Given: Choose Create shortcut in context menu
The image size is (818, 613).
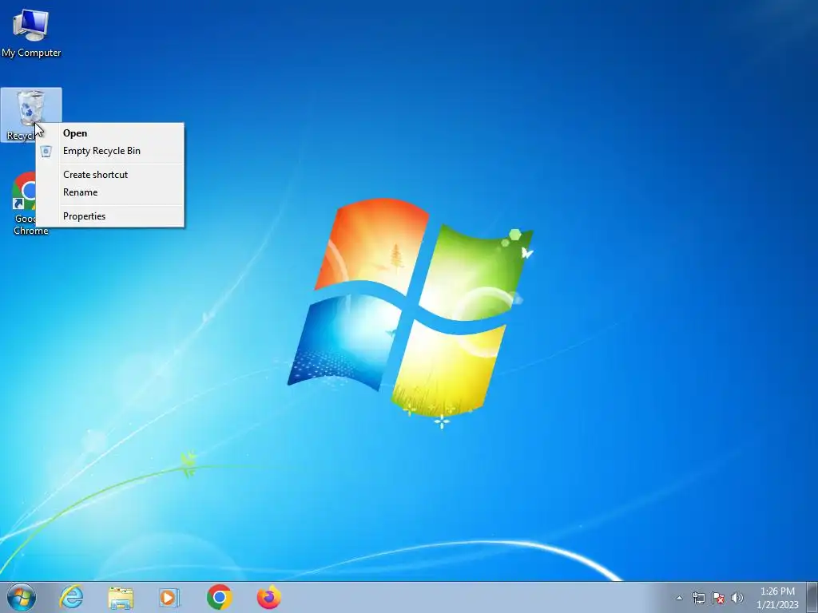Looking at the screenshot, I should [110, 175].
